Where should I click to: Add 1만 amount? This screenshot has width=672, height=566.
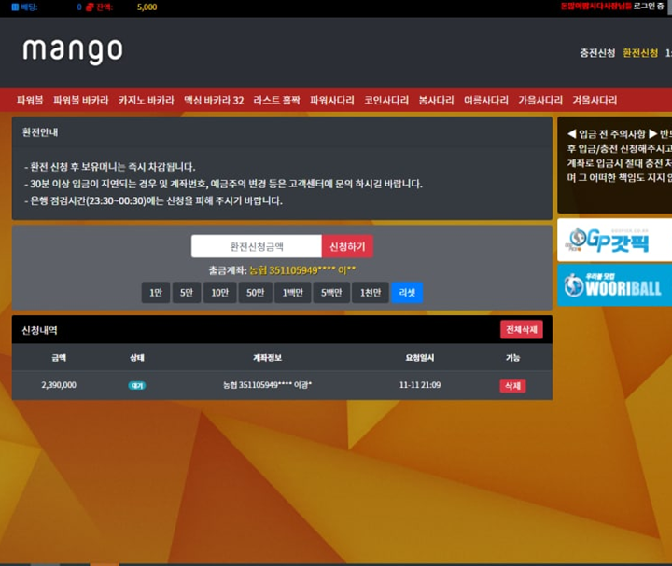(x=156, y=293)
